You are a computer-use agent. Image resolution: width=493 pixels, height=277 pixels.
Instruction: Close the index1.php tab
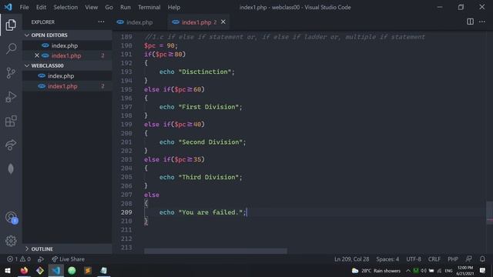coord(223,22)
